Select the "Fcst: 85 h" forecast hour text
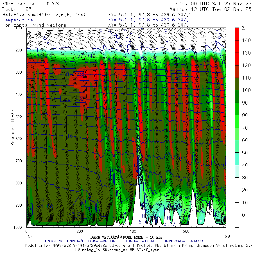The height and width of the screenshot is (253, 253). (19, 9)
